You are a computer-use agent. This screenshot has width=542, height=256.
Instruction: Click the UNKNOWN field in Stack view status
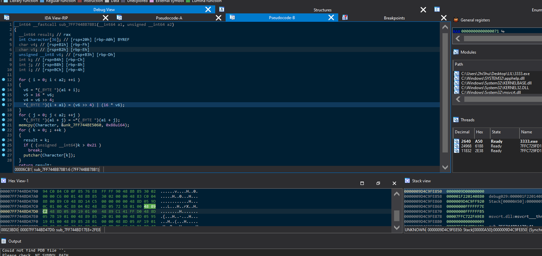click(x=415, y=230)
